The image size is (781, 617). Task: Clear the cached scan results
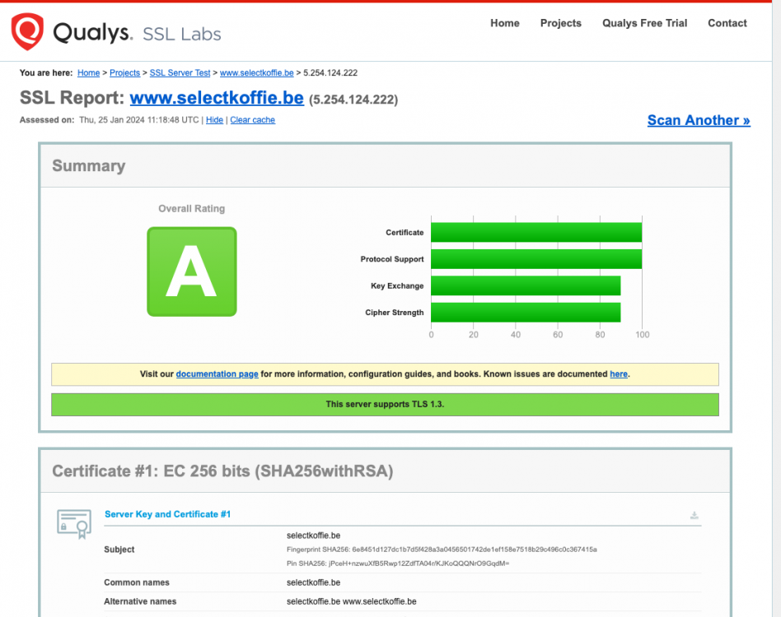(x=252, y=120)
